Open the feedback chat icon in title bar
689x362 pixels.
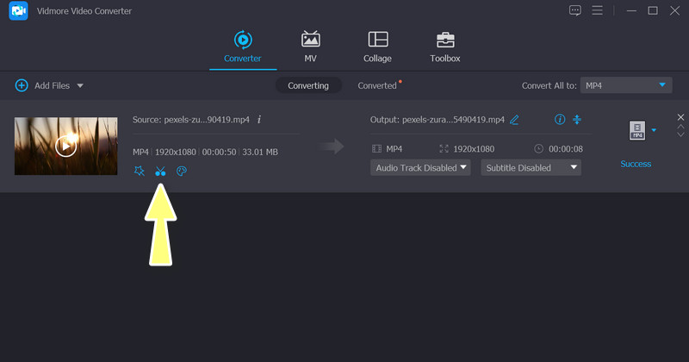point(575,10)
